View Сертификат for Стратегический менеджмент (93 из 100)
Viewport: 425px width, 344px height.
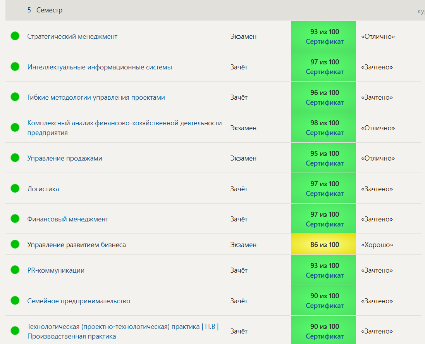coord(324,41)
